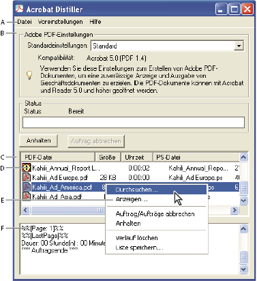
Task: Click the job list scroll up arrow
Action: click(243, 158)
